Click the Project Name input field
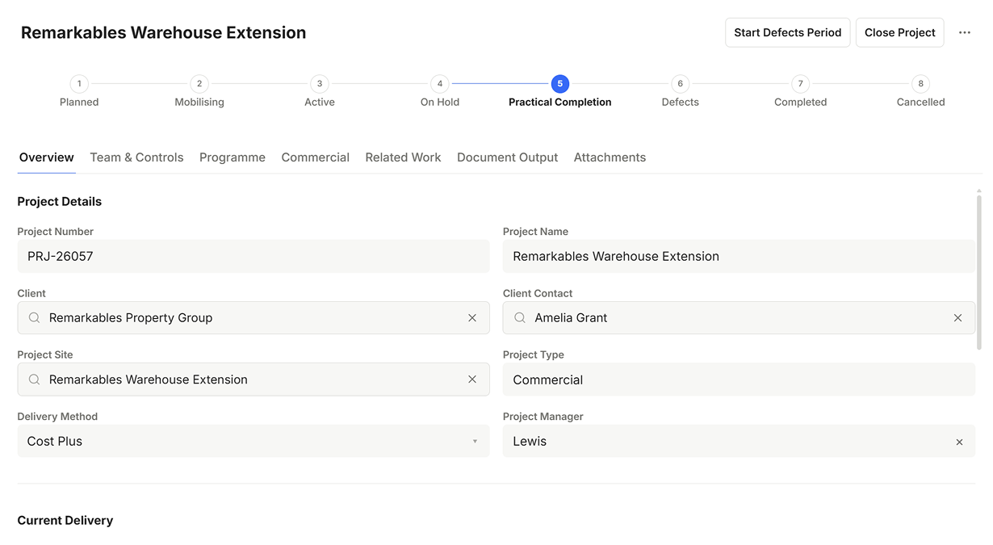Viewport: 993px width, 545px height. point(739,256)
